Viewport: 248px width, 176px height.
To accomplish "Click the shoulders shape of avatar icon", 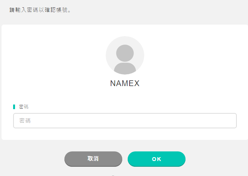I will (x=125, y=68).
